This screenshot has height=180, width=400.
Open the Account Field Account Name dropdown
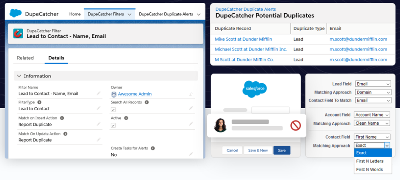coord(372,115)
